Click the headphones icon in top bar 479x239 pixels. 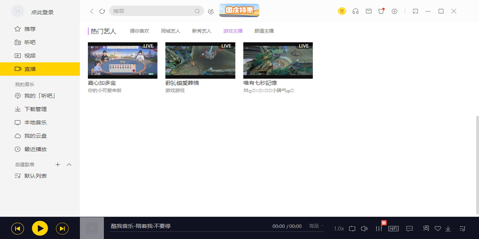(355, 11)
